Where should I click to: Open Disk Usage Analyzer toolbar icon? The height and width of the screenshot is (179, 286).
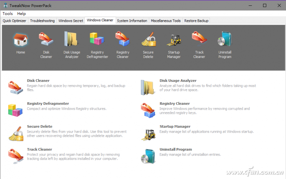(71, 39)
